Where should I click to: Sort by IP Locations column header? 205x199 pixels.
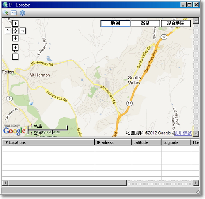click(x=48, y=142)
